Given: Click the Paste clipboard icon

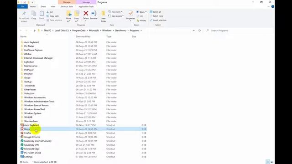Looking at the screenshot, I should pyautogui.click(x=42, y=14).
